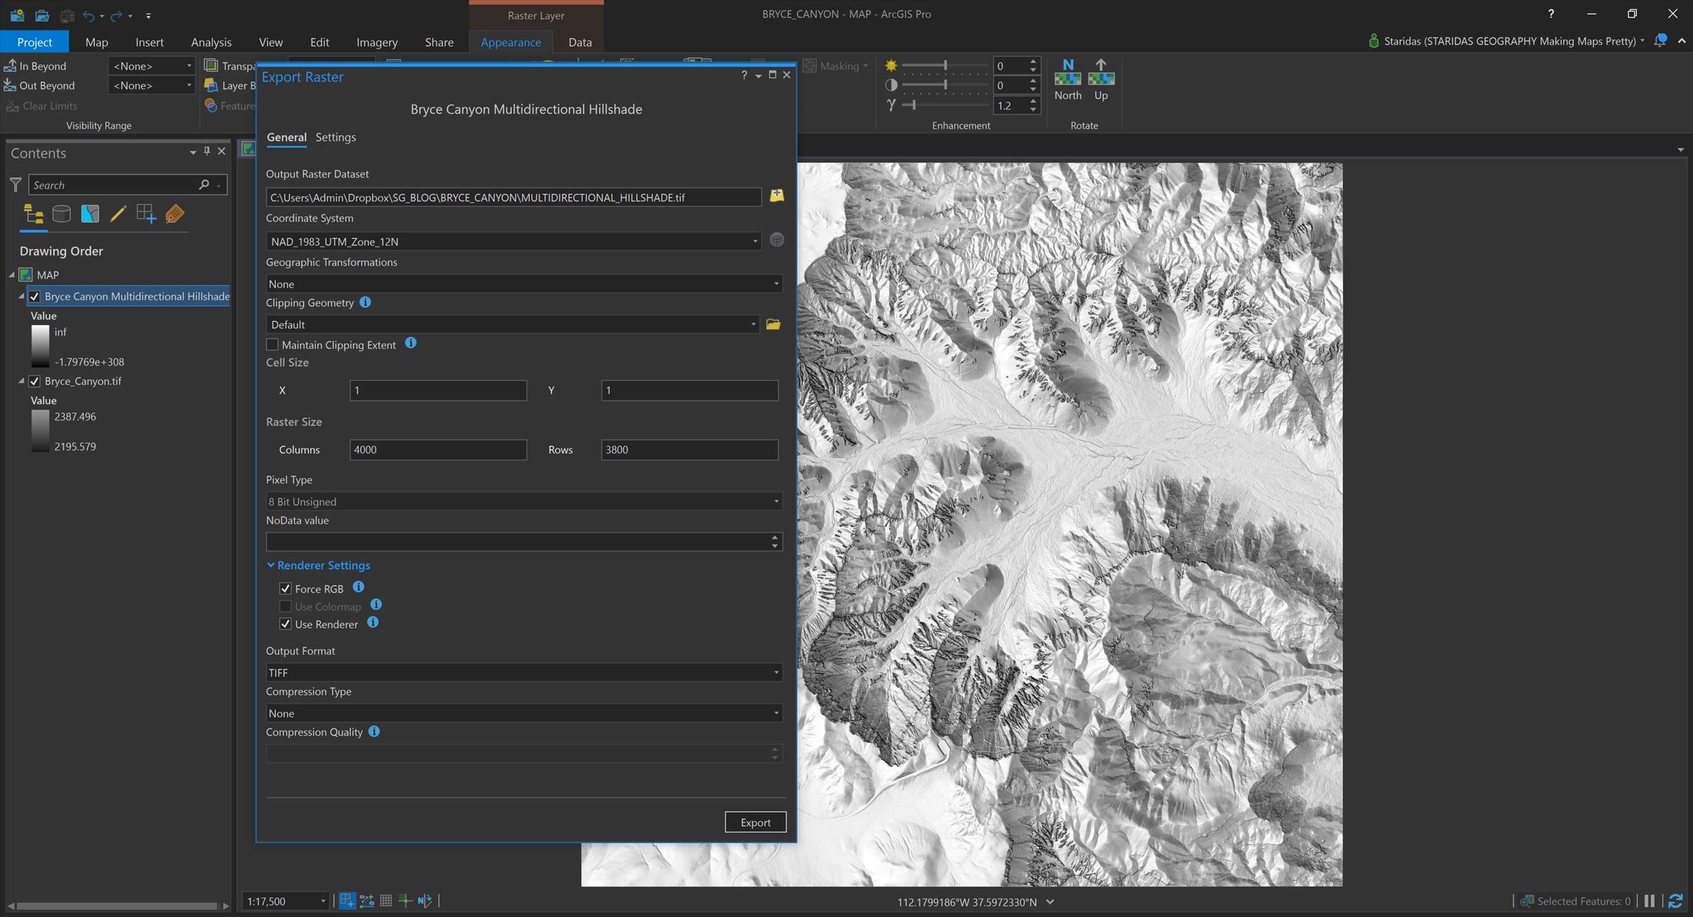
Task: Open the Output Raster Dataset browse icon
Action: (777, 196)
